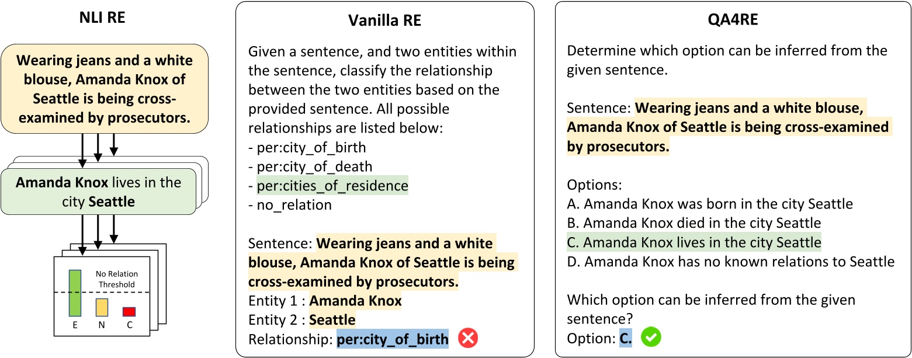Click the green checkmark icon
This screenshot has height=358, width=912.
(650, 338)
